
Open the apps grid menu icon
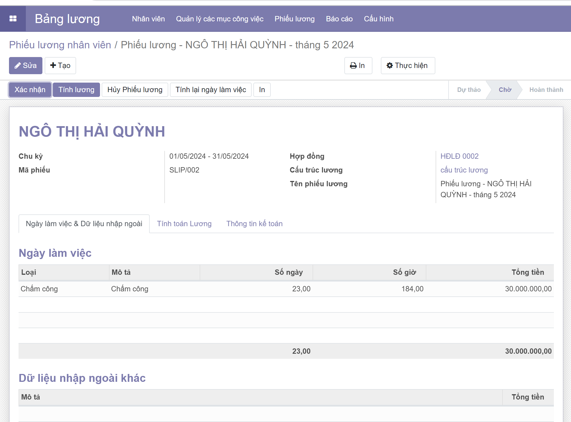point(13,19)
